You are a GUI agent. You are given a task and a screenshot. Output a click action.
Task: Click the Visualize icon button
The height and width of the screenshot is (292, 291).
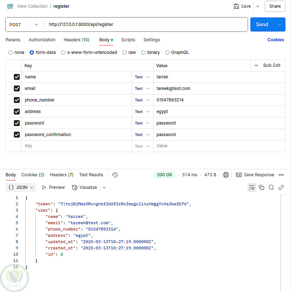[85, 187]
